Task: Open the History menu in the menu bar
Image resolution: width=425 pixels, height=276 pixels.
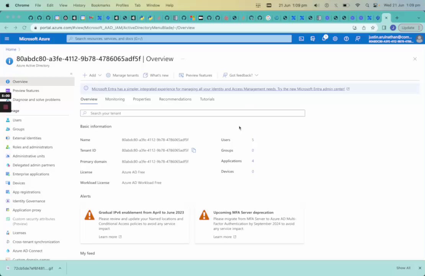Action: coord(79,5)
